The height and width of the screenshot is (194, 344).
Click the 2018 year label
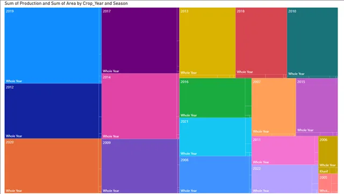coord(241,11)
